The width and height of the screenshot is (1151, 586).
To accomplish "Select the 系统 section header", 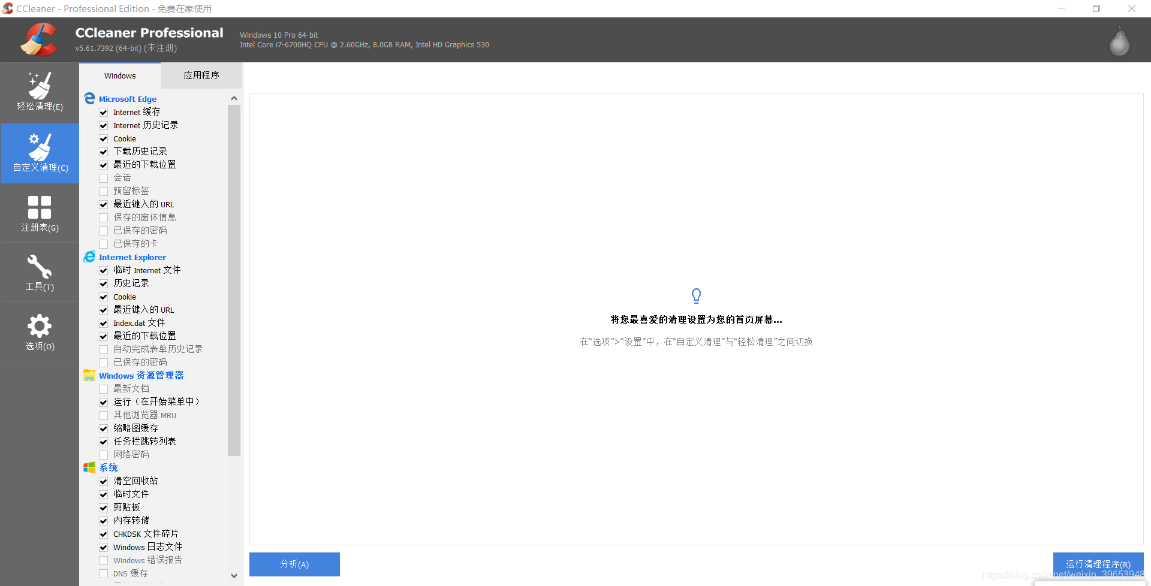I will 109,468.
